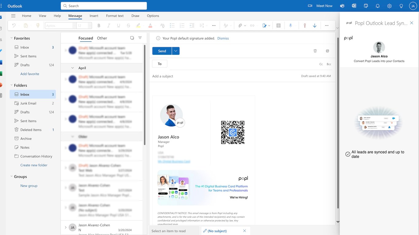Click the paperclip attach file icon
The width and height of the screenshot is (419, 235).
(240, 26)
